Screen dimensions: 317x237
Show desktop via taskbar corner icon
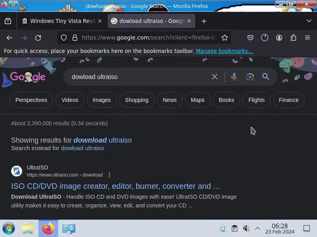[307, 228]
